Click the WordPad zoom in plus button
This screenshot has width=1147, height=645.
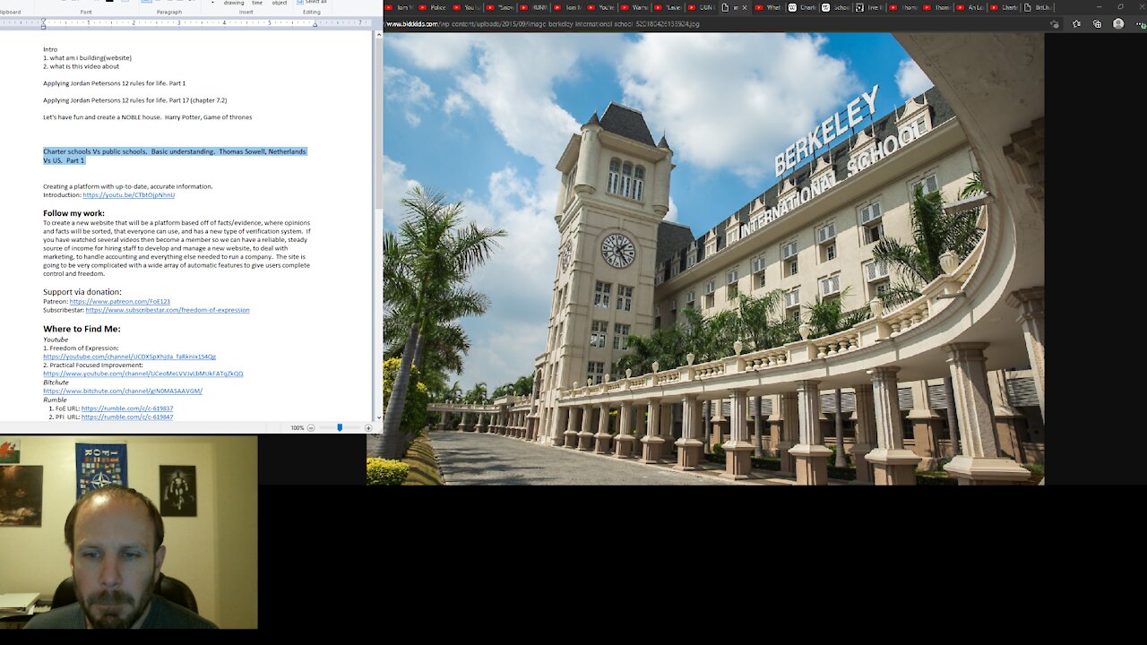tap(368, 428)
